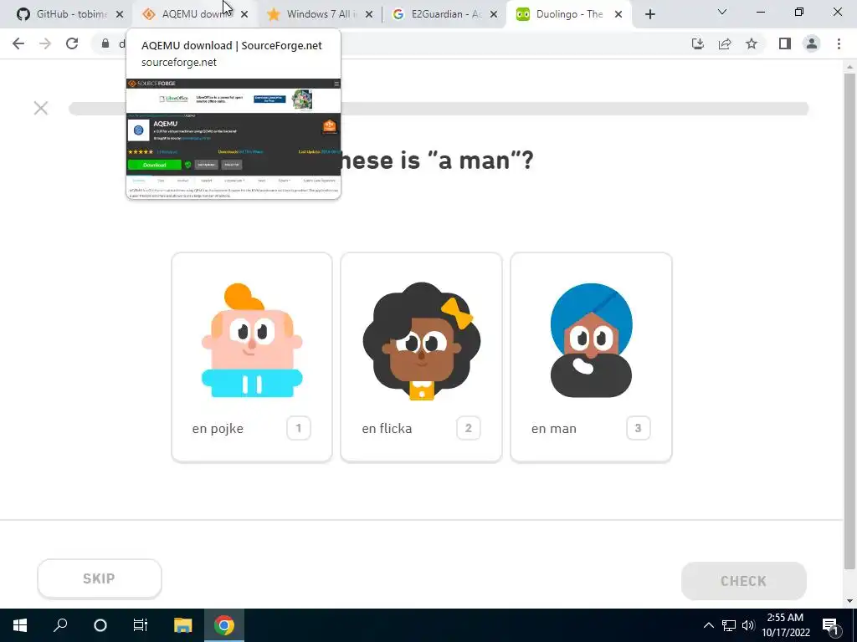Open a new browser tab
The width and height of the screenshot is (857, 642).
pyautogui.click(x=649, y=15)
